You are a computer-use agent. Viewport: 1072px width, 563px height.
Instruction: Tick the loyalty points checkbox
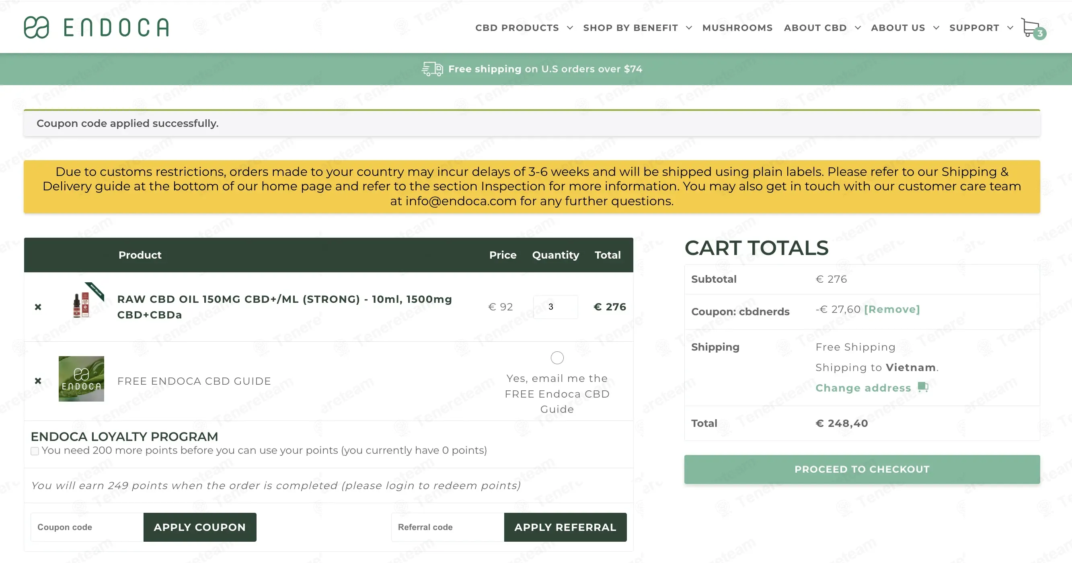coord(35,451)
